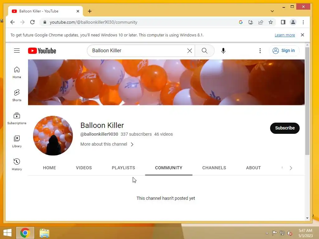Screen dimensions: 319x239
Task: Click the Google icon in the address bar
Action: (241, 22)
